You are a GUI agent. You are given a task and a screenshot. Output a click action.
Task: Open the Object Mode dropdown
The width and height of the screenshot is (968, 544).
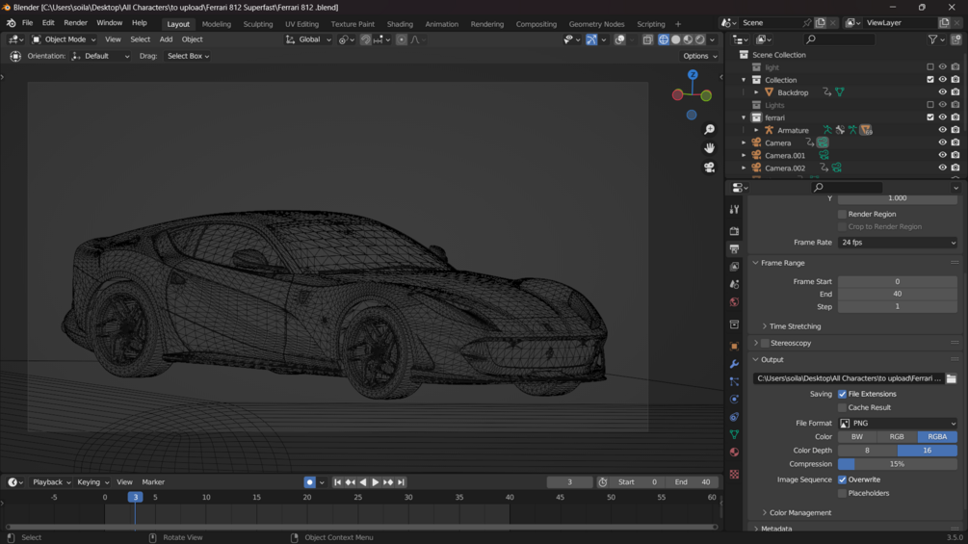pyautogui.click(x=64, y=39)
